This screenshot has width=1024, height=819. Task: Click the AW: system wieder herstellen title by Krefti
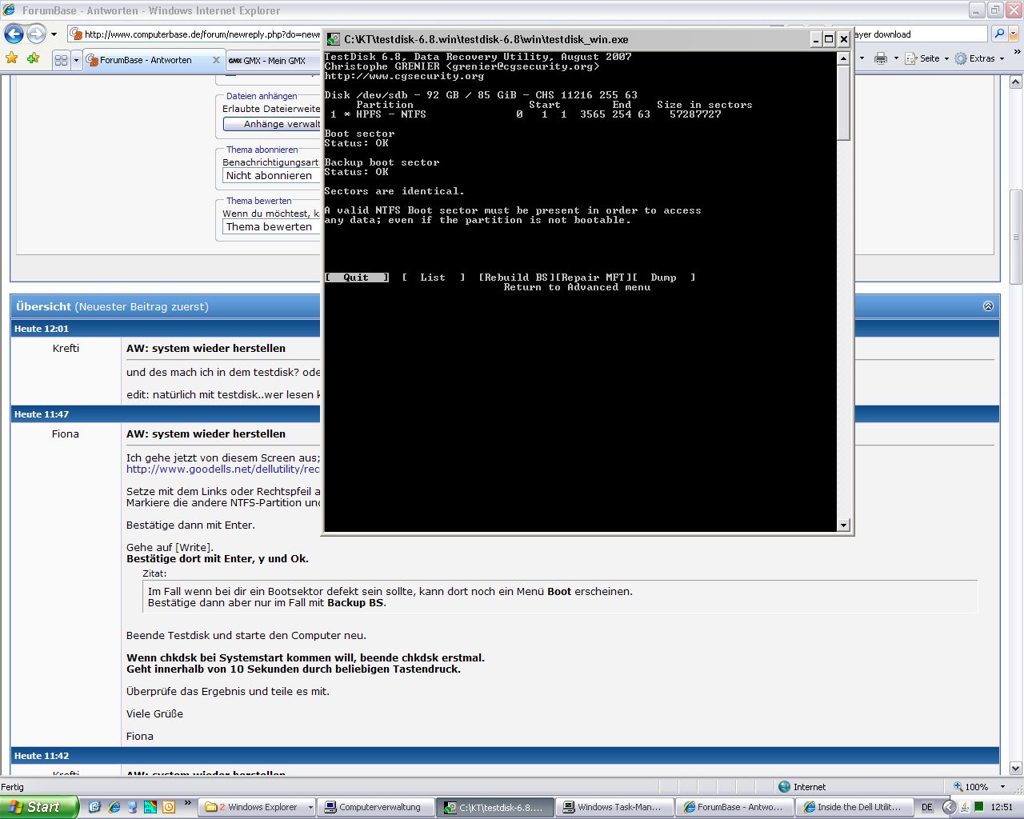206,348
